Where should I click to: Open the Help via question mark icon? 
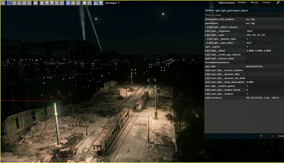coord(101,3)
